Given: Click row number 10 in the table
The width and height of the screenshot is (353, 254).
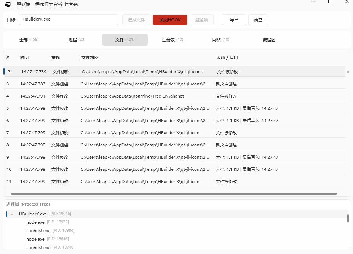Looking at the screenshot, I should [x=9, y=169].
